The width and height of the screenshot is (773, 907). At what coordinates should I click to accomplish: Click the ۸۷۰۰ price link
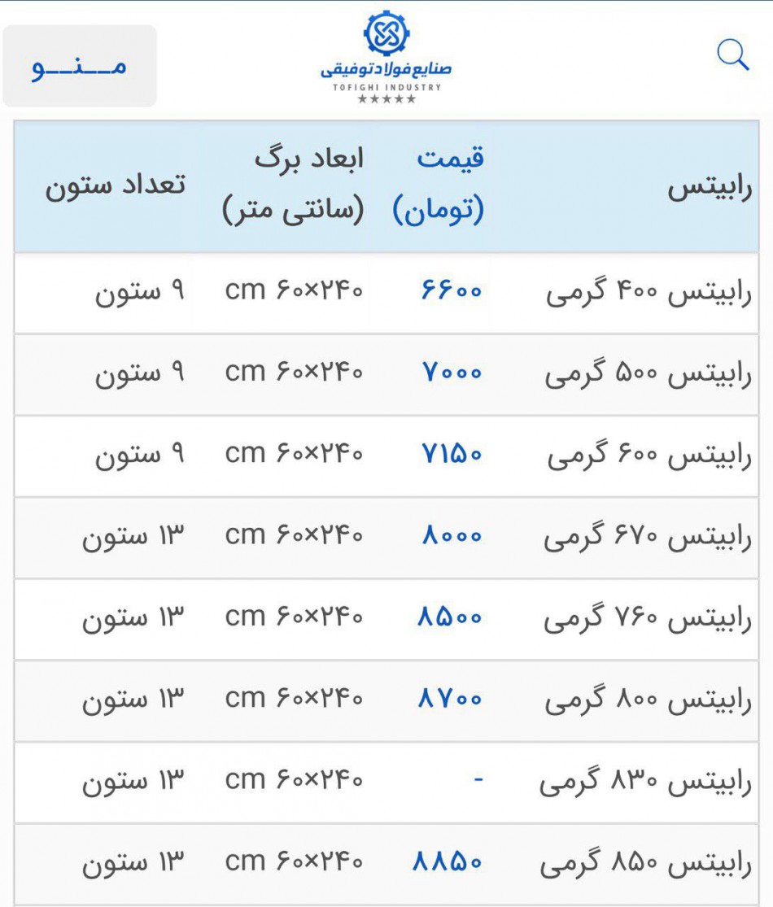pyautogui.click(x=450, y=699)
